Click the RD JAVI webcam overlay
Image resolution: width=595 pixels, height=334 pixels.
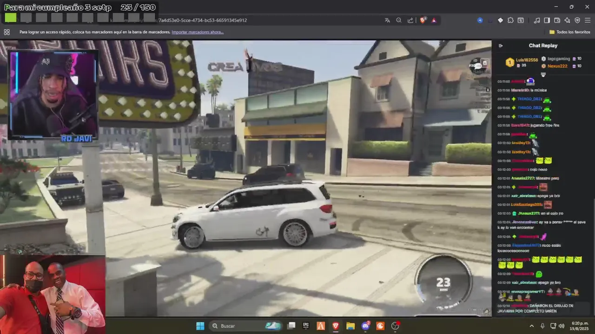click(53, 95)
